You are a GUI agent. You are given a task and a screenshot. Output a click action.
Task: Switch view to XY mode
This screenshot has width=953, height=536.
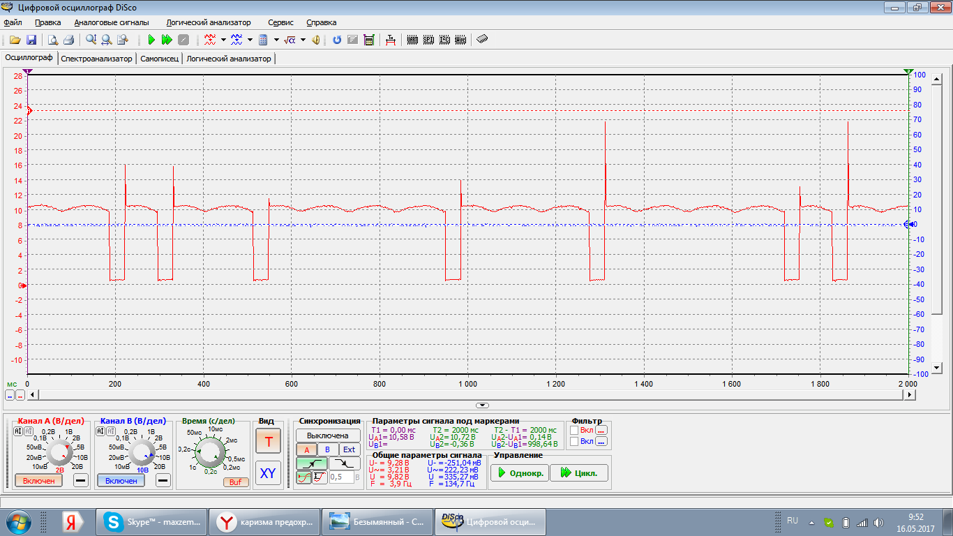click(268, 473)
